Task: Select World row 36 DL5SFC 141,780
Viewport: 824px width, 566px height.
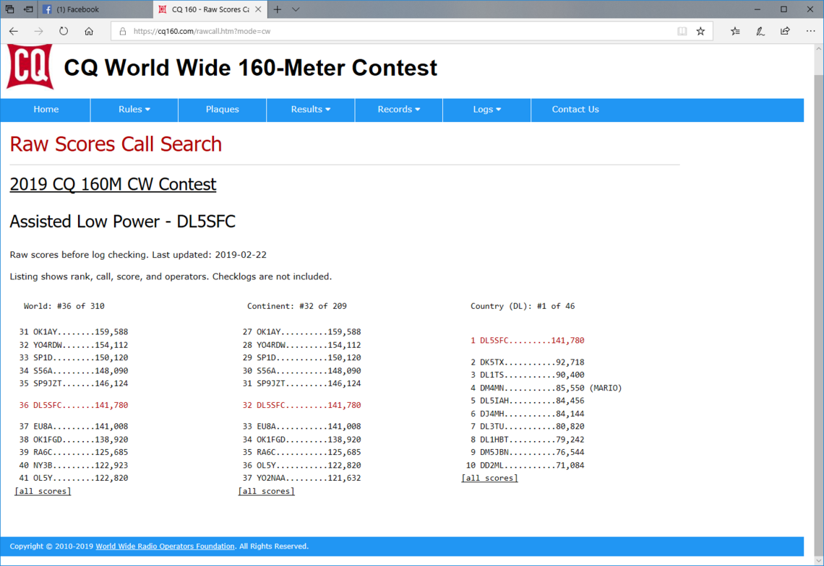Action: 74,405
